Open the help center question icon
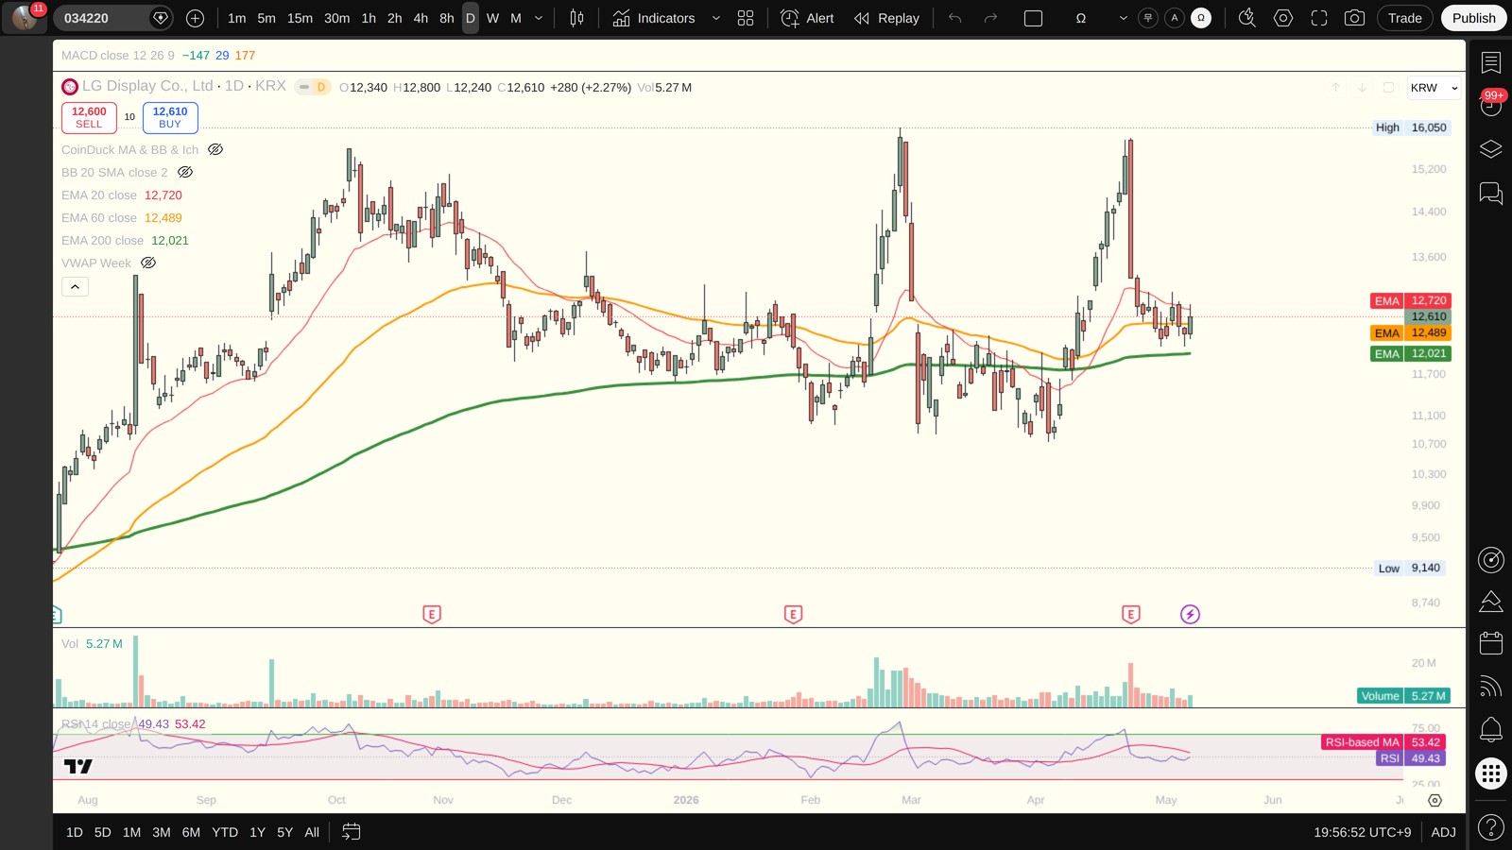 tap(1491, 828)
